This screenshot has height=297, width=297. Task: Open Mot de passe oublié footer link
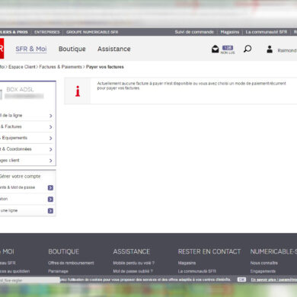click(133, 271)
